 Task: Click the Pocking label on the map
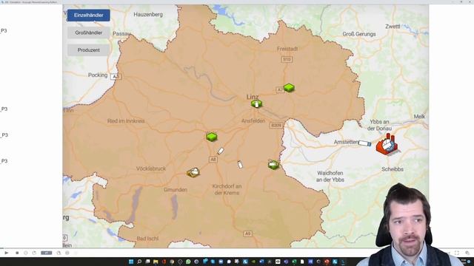[98, 75]
